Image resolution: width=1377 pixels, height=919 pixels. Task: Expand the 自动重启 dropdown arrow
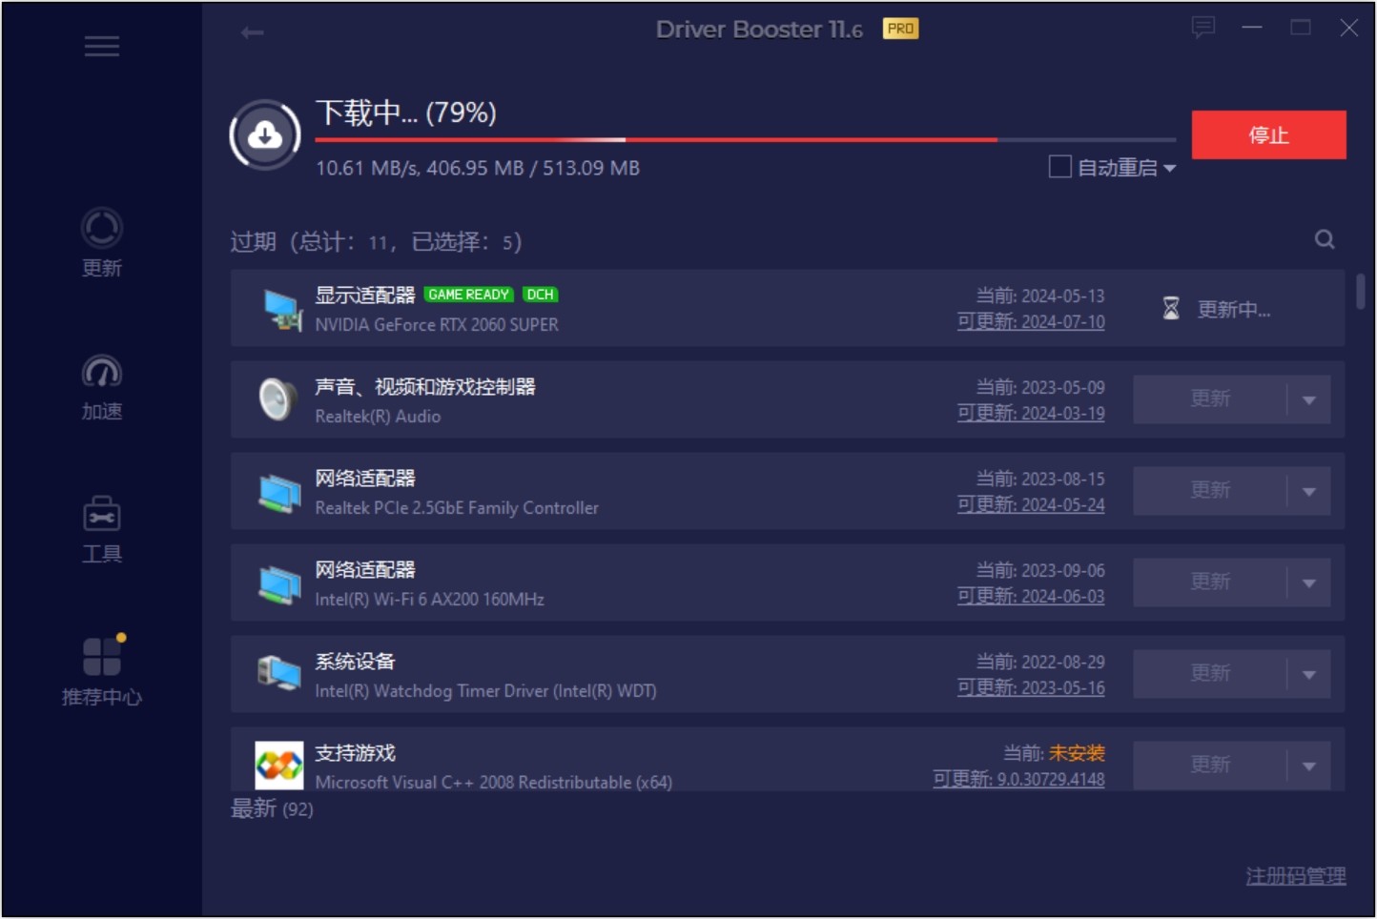1170,169
